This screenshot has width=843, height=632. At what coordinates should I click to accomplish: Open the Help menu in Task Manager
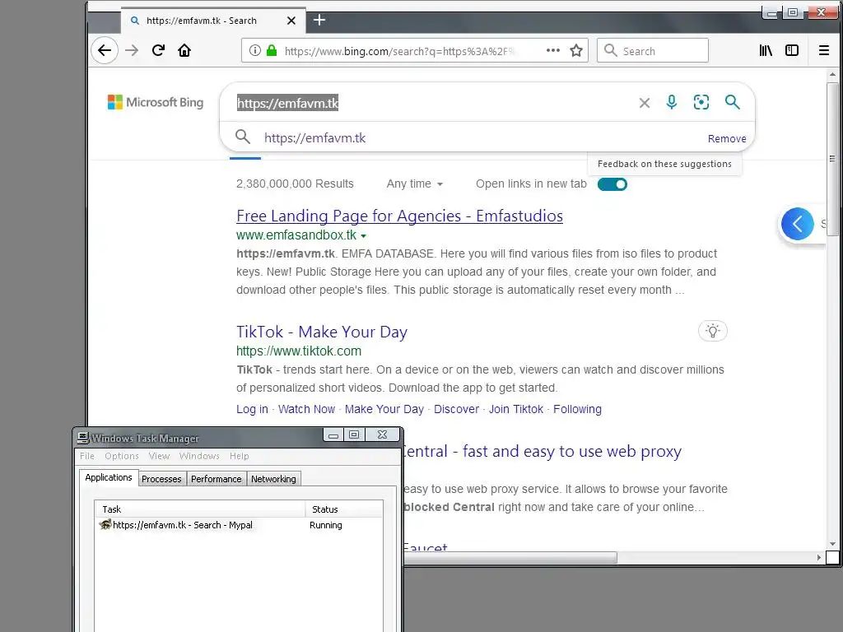coord(240,456)
